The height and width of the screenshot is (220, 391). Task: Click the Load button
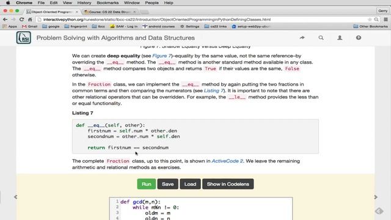(x=190, y=184)
